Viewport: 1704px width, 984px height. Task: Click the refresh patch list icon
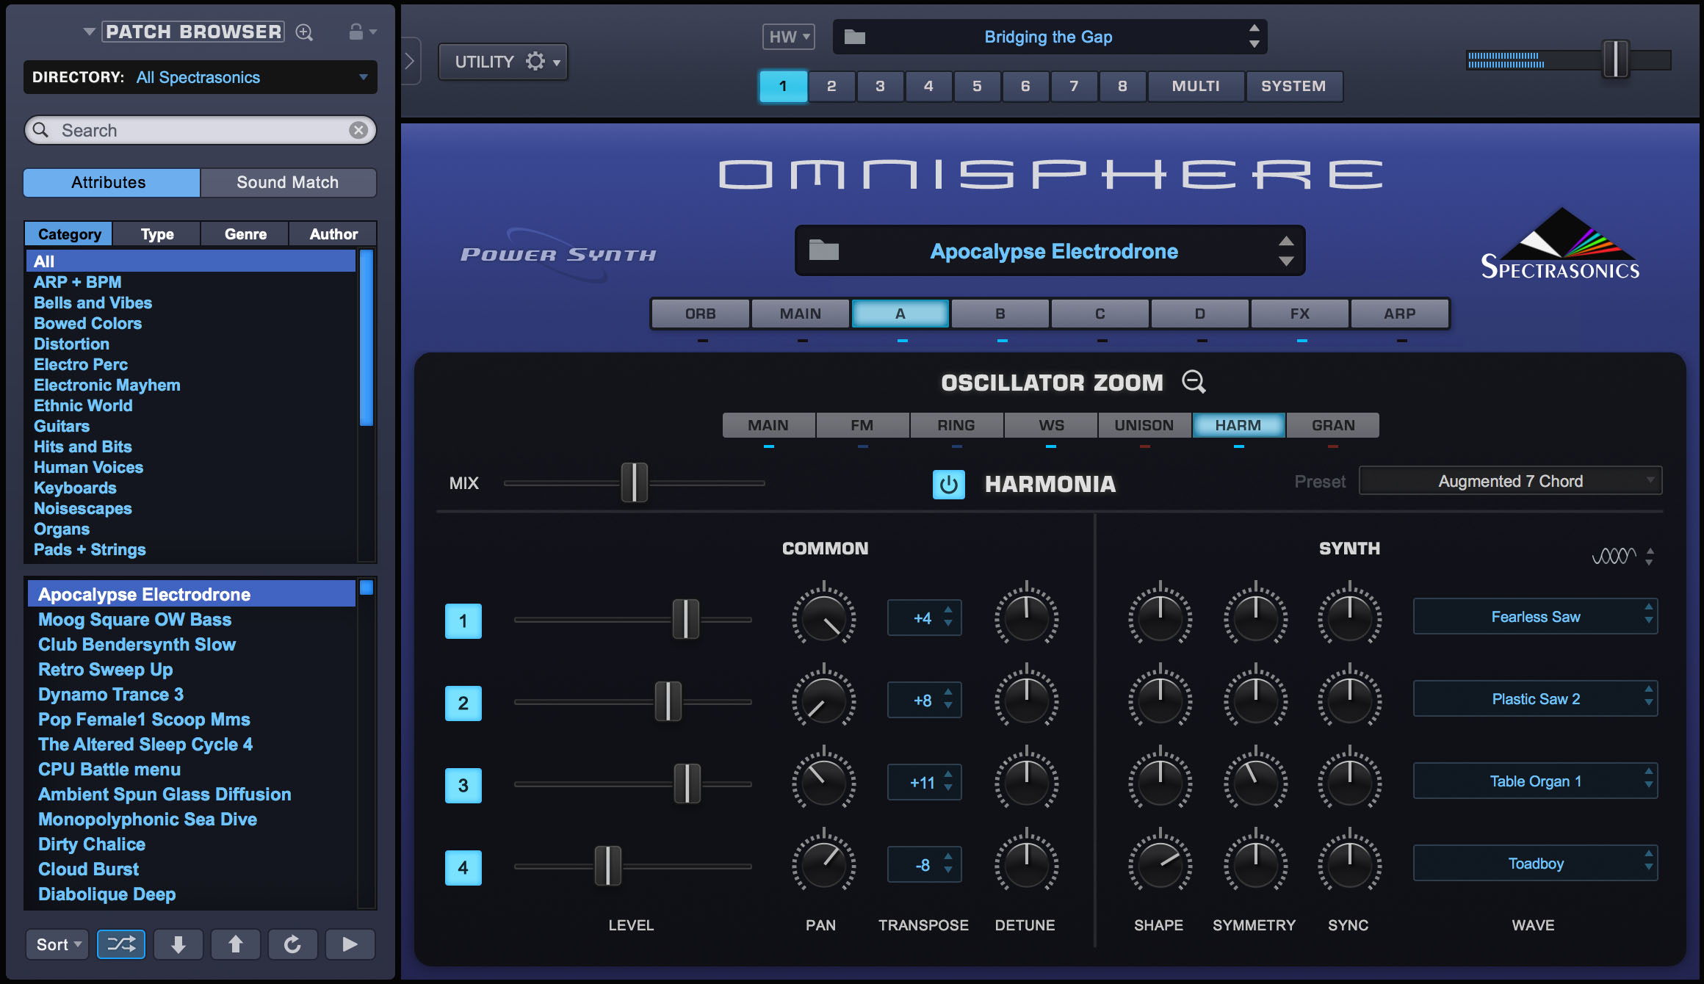[292, 944]
